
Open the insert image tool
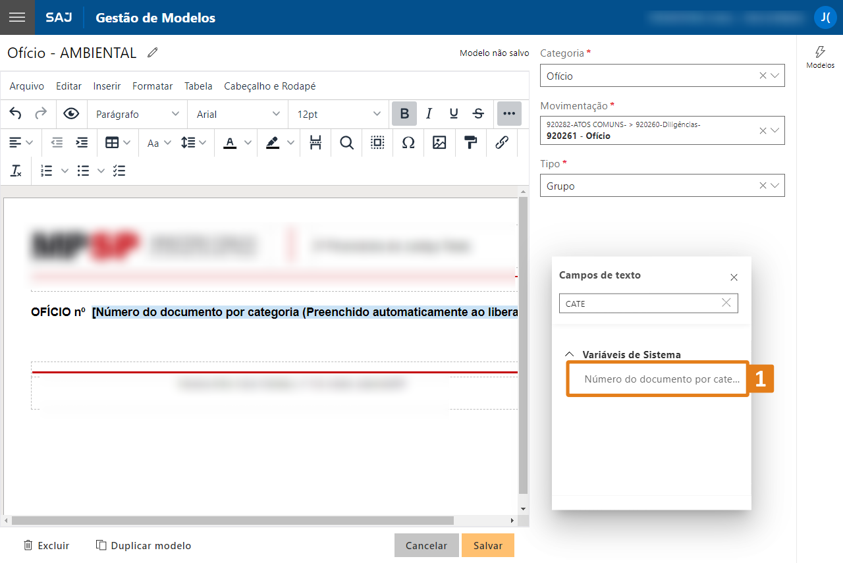coord(439,143)
